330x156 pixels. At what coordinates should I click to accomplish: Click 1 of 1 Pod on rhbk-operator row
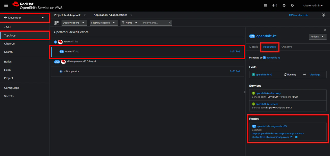point(235,71)
